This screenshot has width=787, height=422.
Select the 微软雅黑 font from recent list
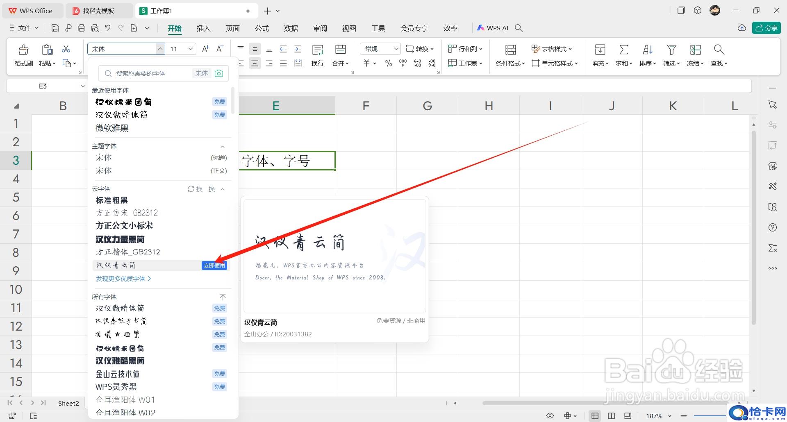tap(112, 128)
